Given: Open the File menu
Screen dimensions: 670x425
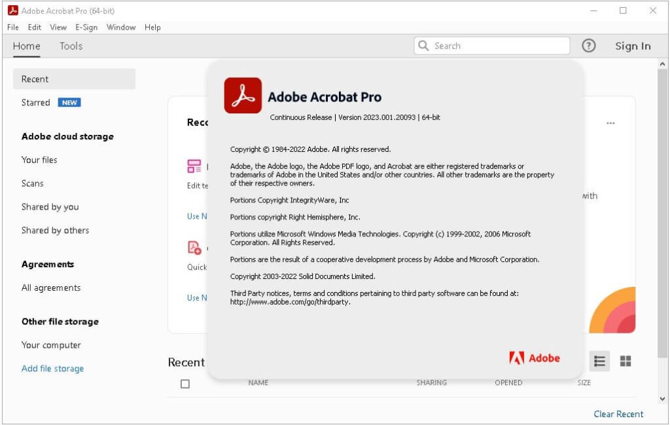Looking at the screenshot, I should coord(13,28).
